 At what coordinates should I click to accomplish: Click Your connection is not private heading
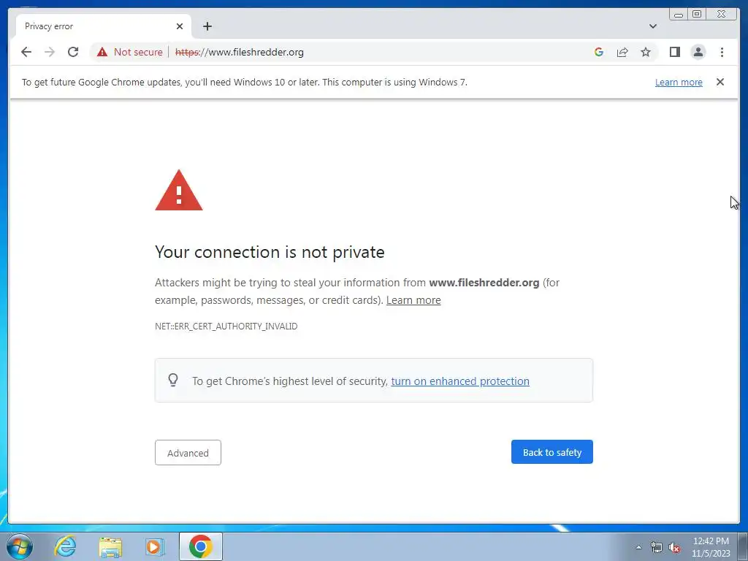pos(270,252)
